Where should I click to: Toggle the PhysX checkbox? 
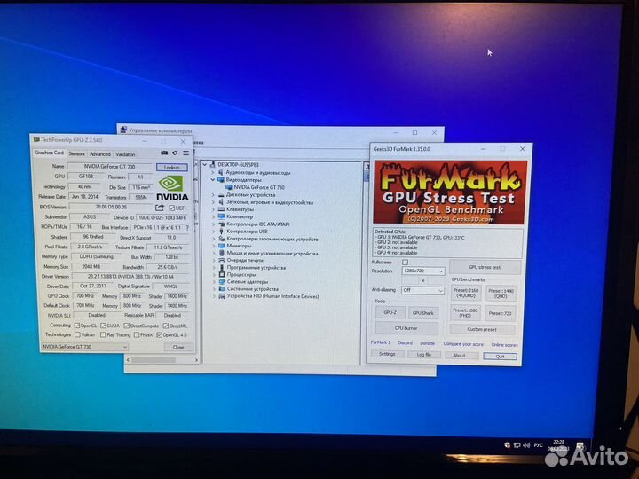(137, 334)
